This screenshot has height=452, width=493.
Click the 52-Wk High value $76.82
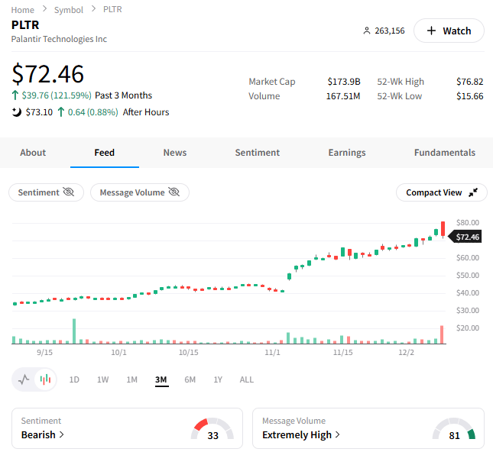(x=470, y=82)
